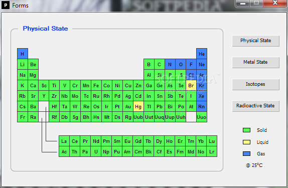Close the Forms window
Viewport: 288px width, 188px height.
click(275, 3)
